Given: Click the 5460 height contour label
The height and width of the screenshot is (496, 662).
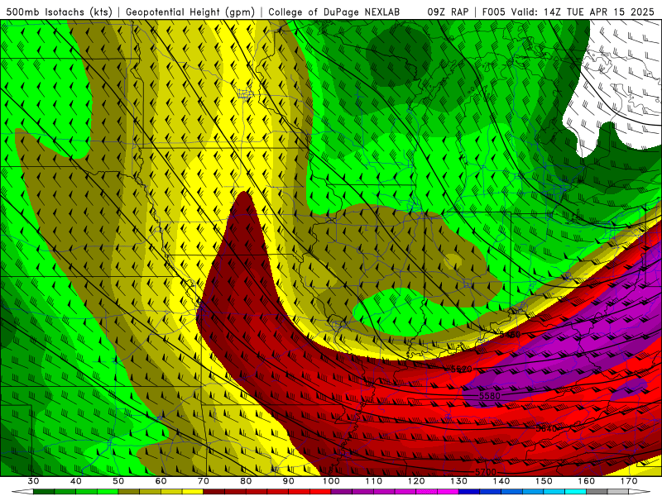Looking at the screenshot, I should tap(510, 335).
